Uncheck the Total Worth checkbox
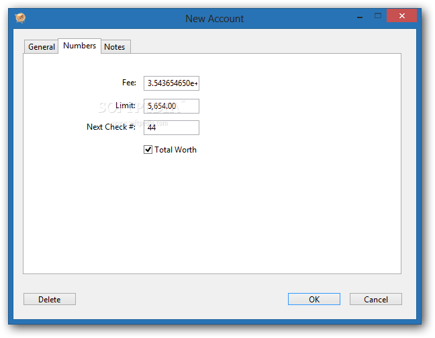The image size is (435, 338). [x=148, y=150]
